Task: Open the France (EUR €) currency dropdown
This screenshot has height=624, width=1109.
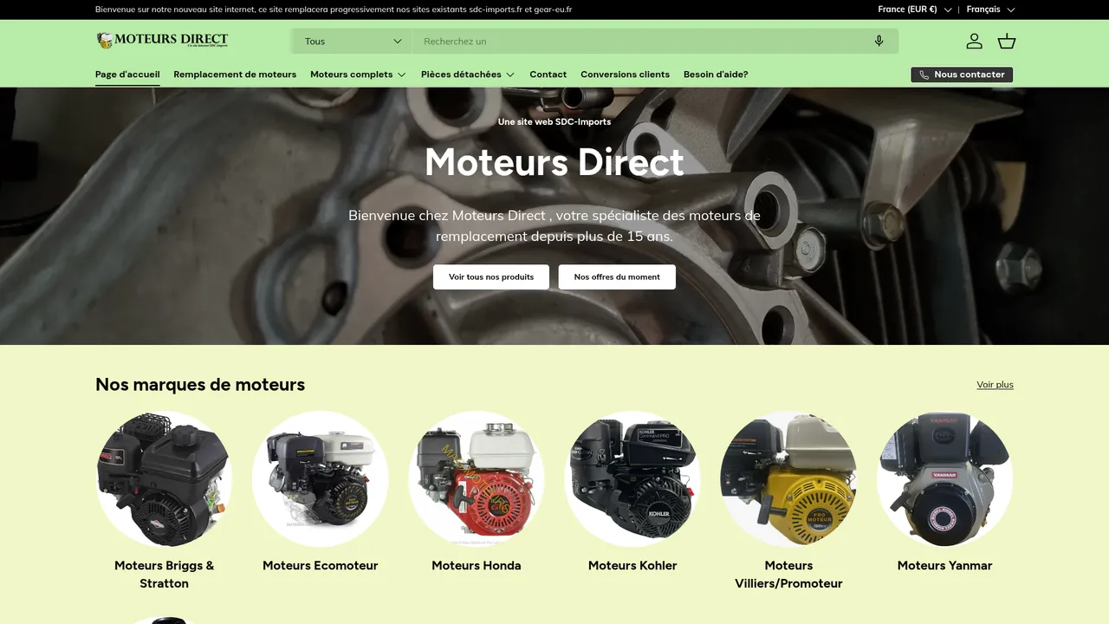Action: click(915, 10)
